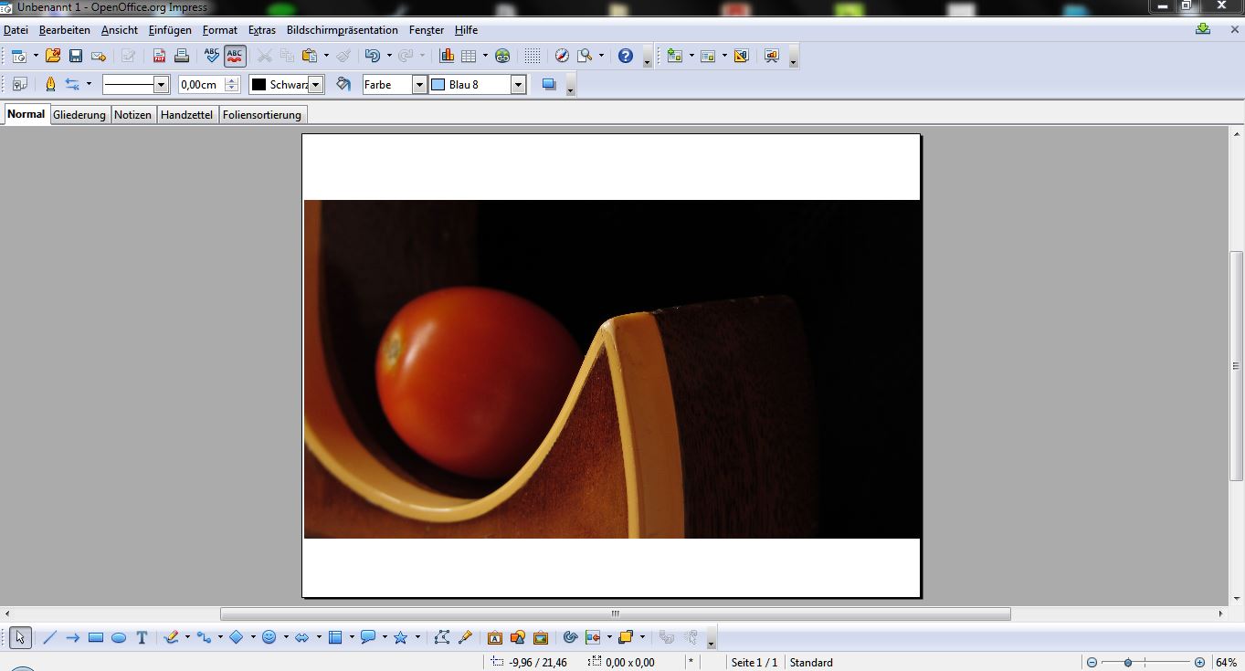Toggle the Glue points icon
Screen dimensions: 1245x671
pos(466,637)
